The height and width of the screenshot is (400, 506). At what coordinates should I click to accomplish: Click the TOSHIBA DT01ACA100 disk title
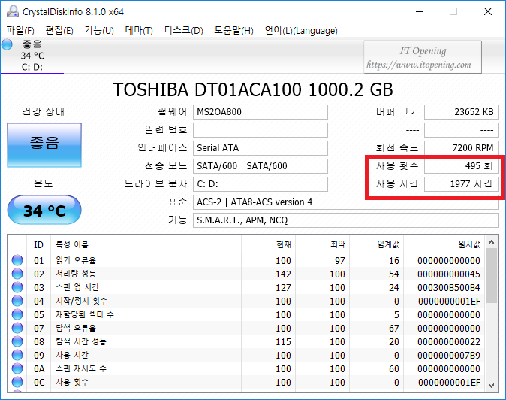coord(253,89)
